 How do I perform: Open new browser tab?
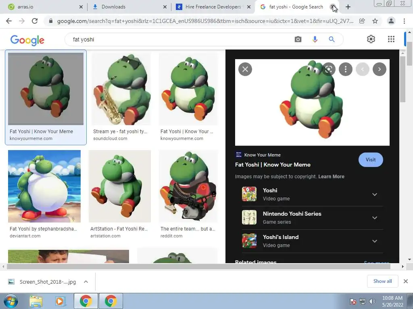pyautogui.click(x=348, y=7)
